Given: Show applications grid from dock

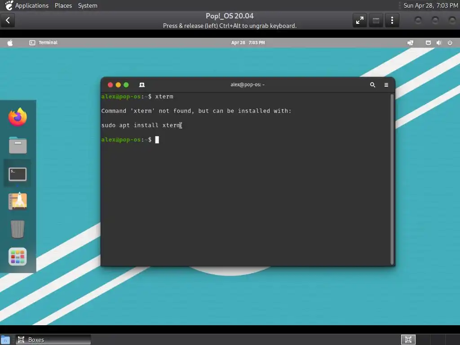Looking at the screenshot, I should [18, 257].
